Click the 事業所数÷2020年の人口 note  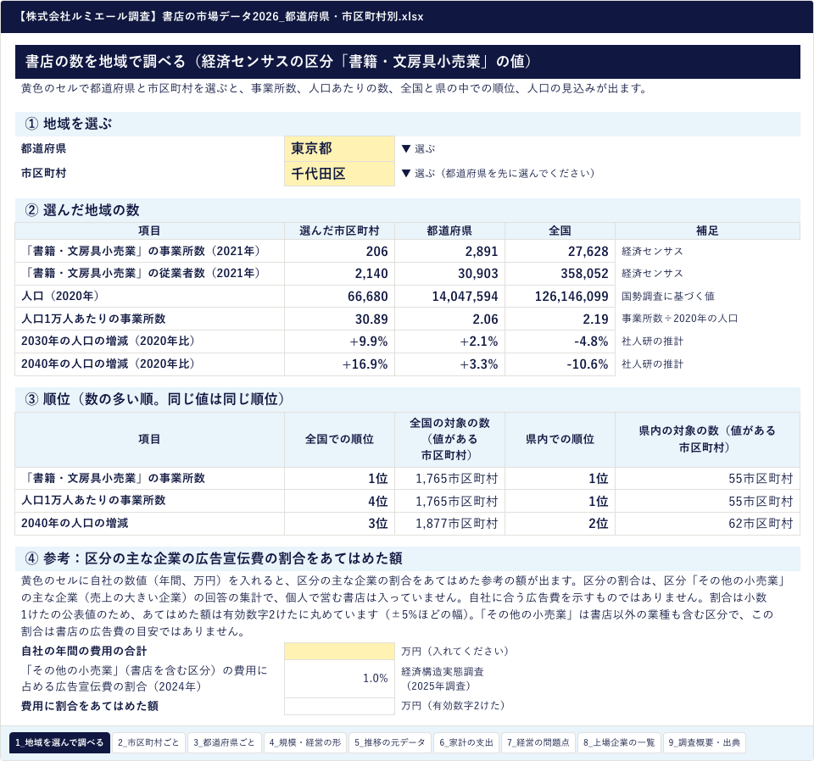[x=679, y=319]
